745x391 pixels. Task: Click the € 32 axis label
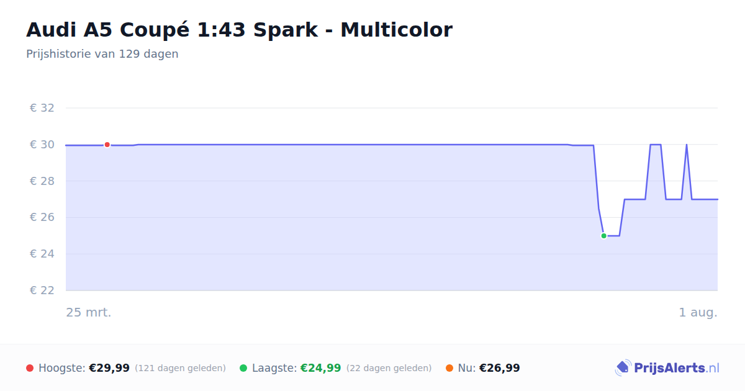pos(42,108)
